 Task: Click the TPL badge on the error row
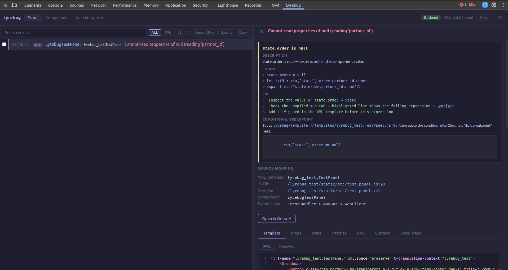pyautogui.click(x=38, y=45)
